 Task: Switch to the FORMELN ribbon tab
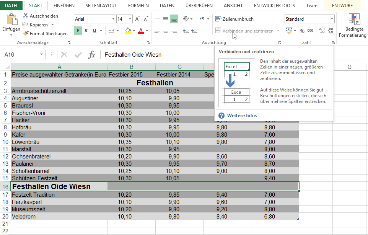138,6
